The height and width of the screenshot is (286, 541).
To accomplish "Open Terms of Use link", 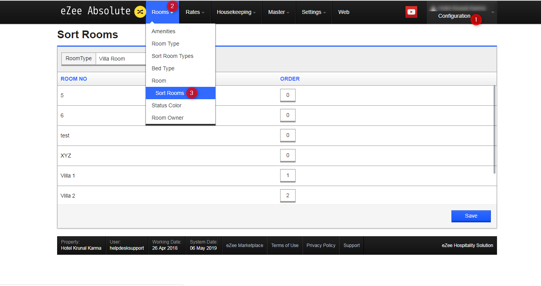I will pos(285,245).
